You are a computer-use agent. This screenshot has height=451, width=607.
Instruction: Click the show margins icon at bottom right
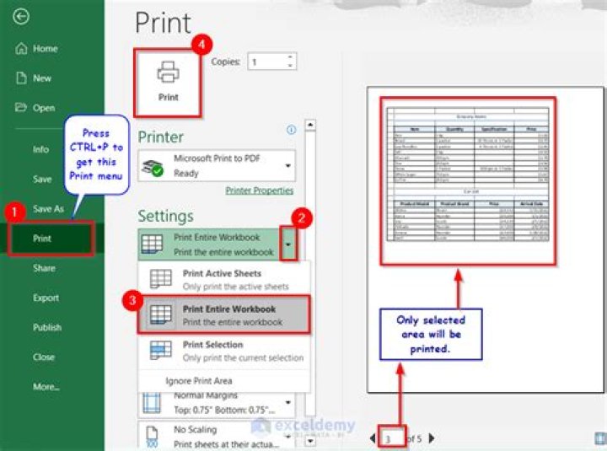[600, 438]
